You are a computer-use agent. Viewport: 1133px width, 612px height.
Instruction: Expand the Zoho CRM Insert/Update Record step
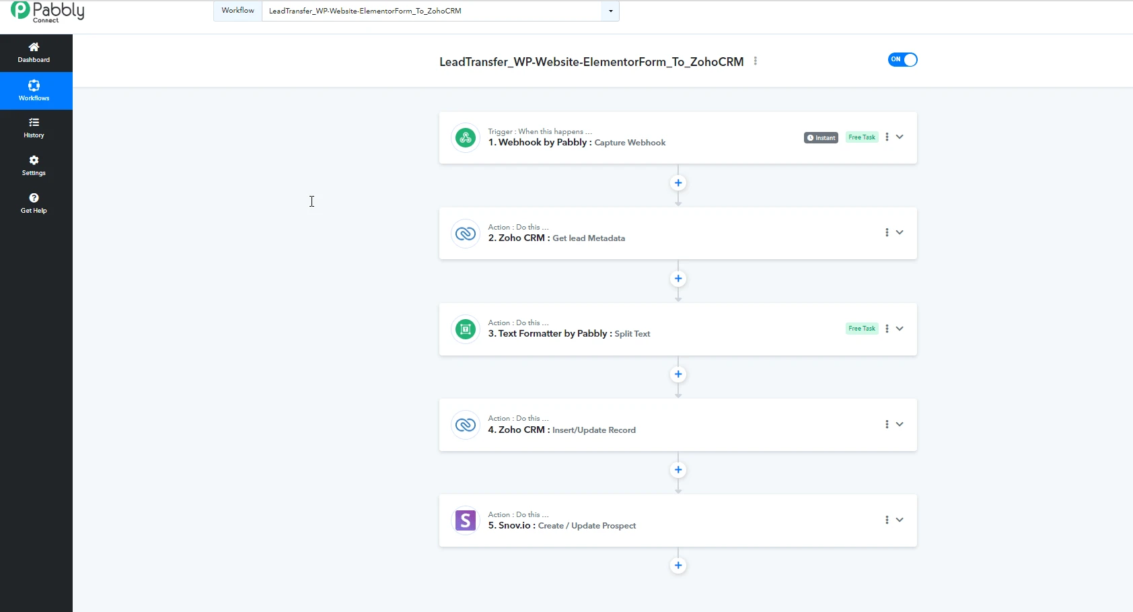pyautogui.click(x=900, y=424)
